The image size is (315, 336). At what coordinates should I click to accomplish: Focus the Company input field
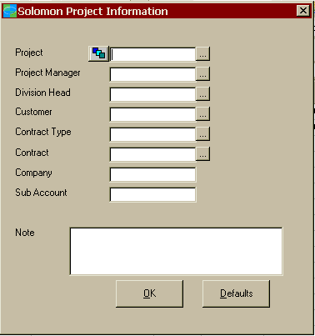pyautogui.click(x=152, y=174)
